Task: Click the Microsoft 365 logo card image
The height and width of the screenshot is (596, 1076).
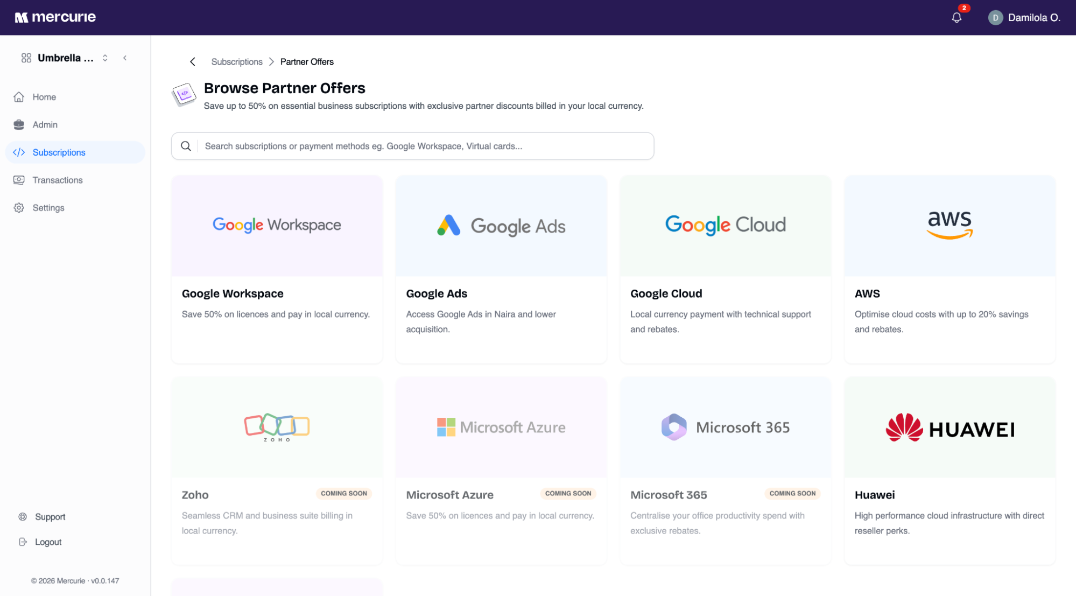Action: click(x=726, y=427)
